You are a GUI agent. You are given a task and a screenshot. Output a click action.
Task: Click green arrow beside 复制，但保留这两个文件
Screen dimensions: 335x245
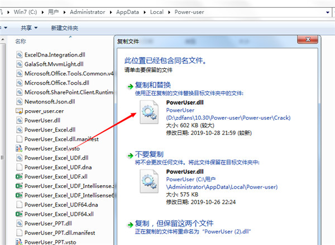point(130,225)
